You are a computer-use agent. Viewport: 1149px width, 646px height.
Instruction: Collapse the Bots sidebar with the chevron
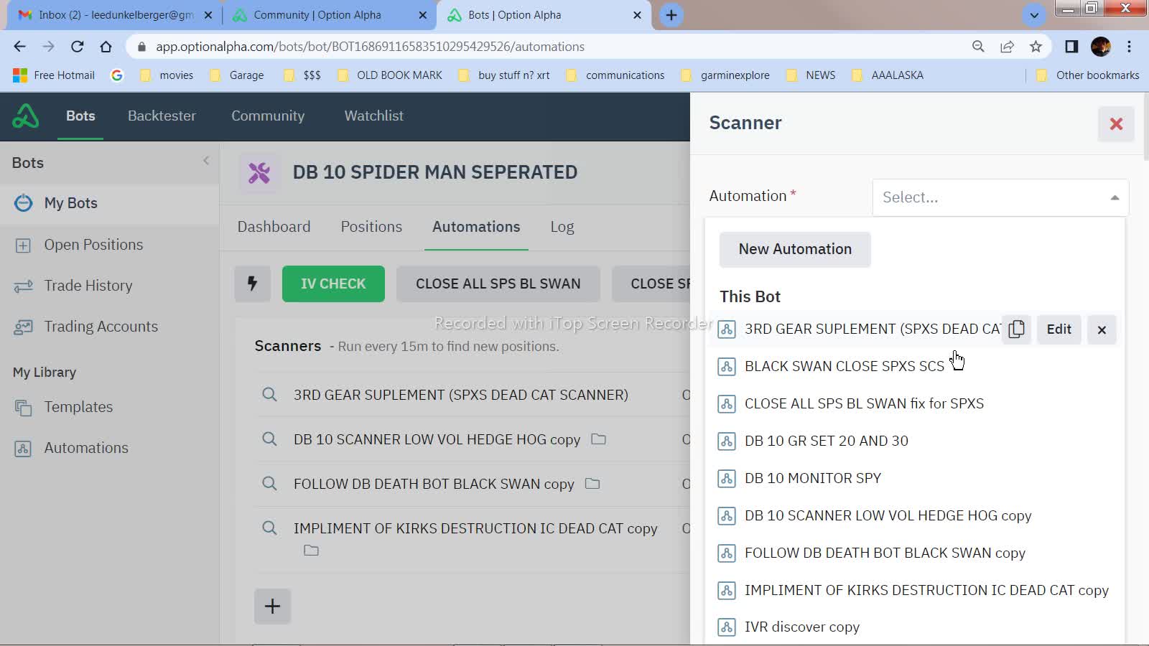point(206,161)
